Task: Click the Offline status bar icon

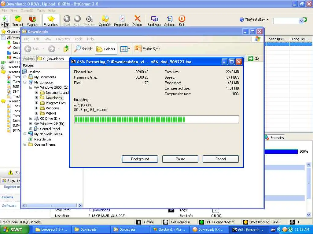Action: 139,222
